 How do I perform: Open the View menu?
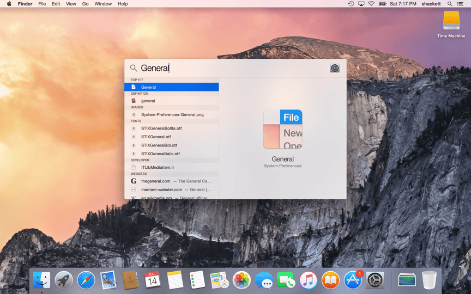pyautogui.click(x=71, y=4)
